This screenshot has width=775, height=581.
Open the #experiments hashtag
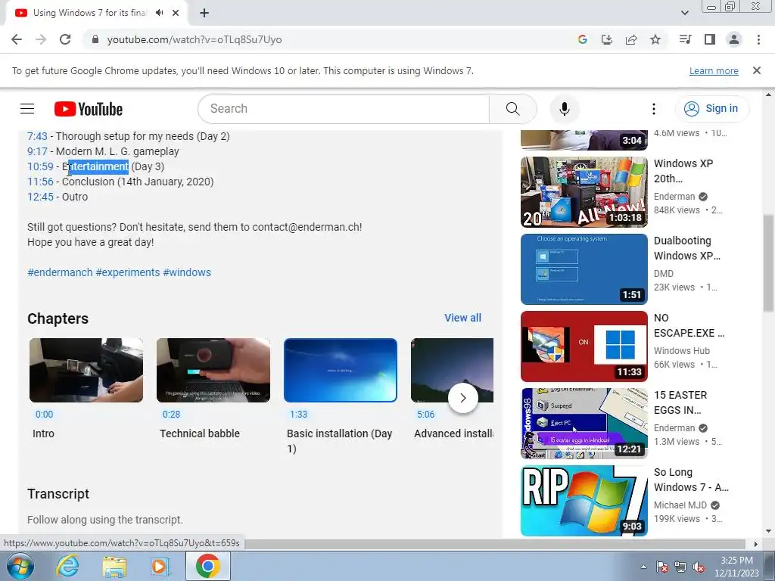(127, 272)
